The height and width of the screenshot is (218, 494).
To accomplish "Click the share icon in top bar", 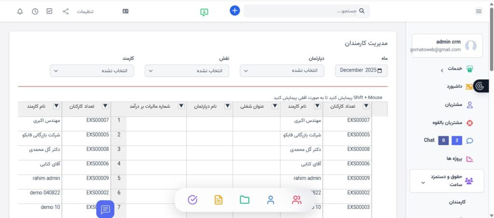I will (66, 11).
